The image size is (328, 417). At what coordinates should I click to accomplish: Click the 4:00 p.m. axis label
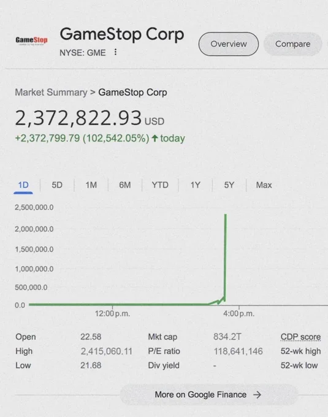click(238, 314)
